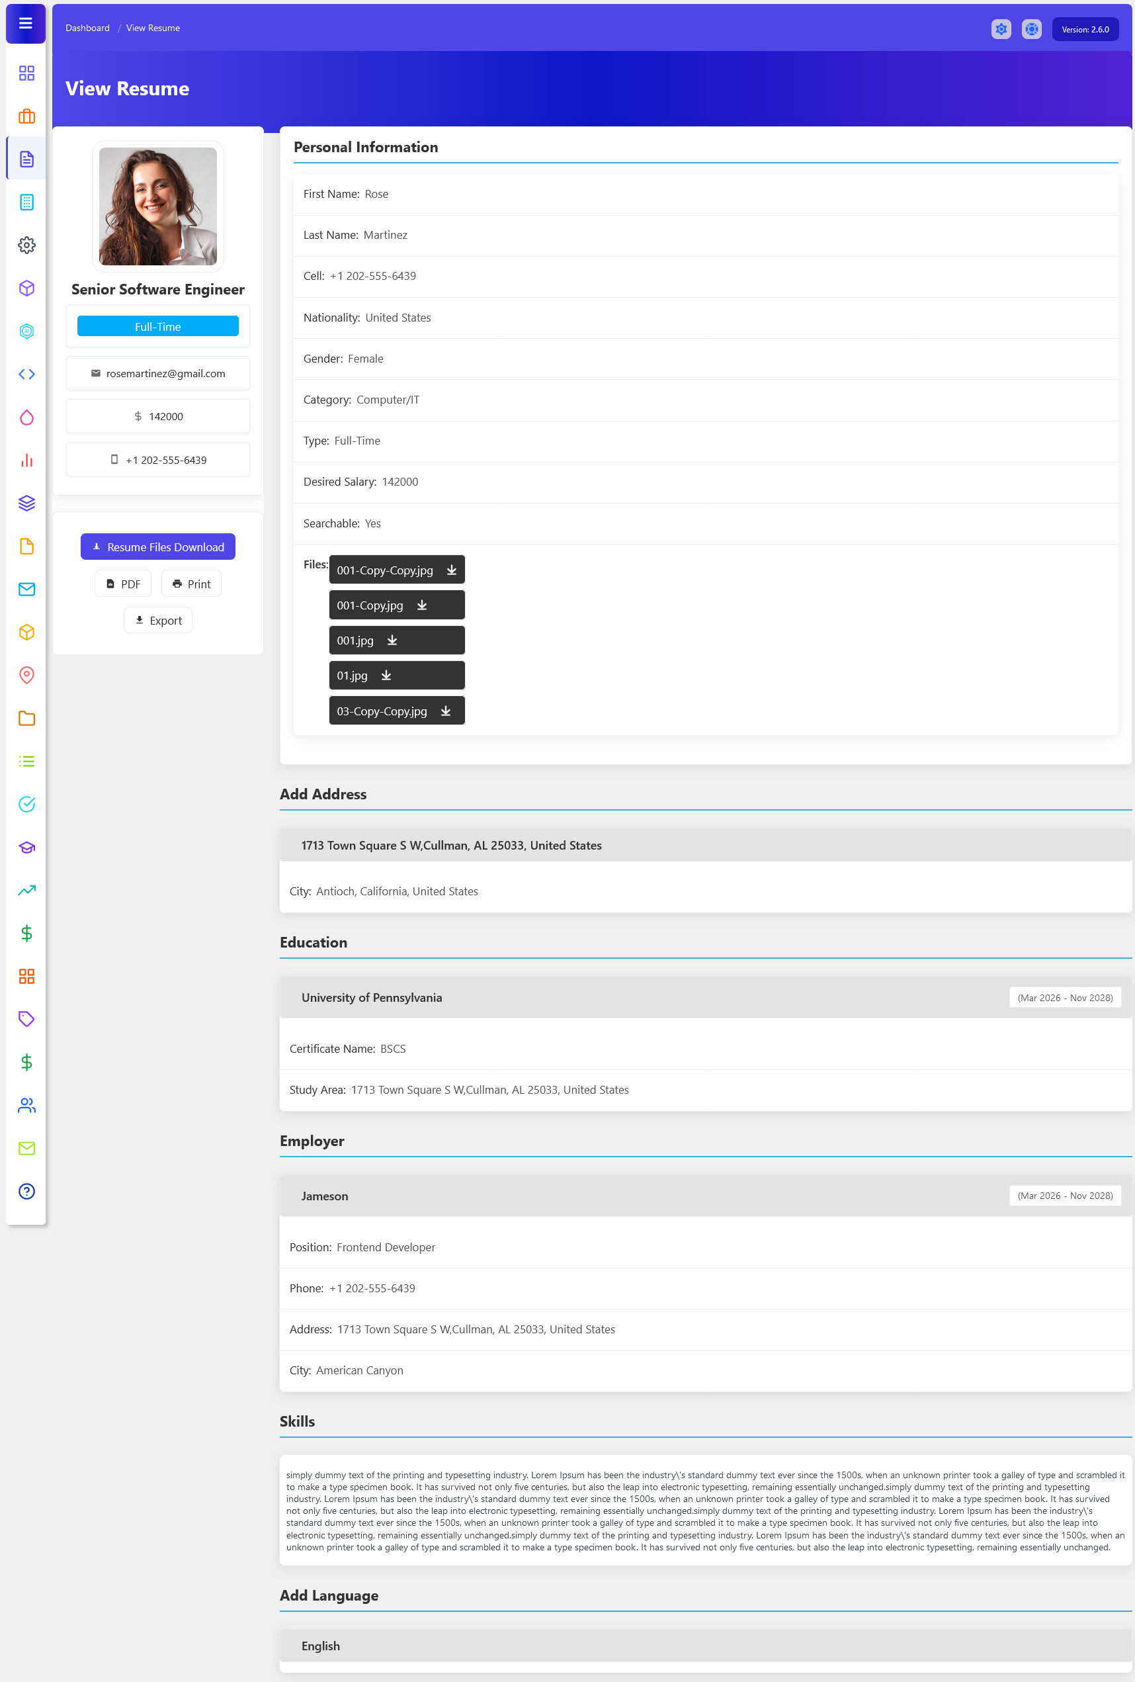This screenshot has height=1682, width=1135.
Task: Open the bar chart icon in the sidebar
Action: click(x=26, y=461)
